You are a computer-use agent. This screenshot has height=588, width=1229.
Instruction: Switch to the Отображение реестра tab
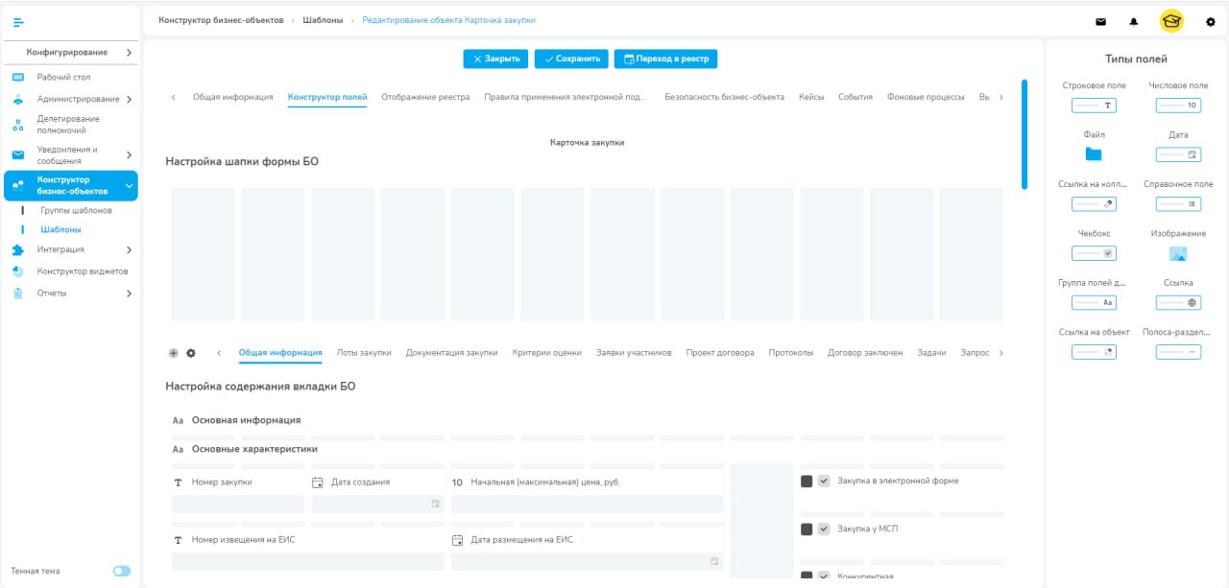(425, 97)
